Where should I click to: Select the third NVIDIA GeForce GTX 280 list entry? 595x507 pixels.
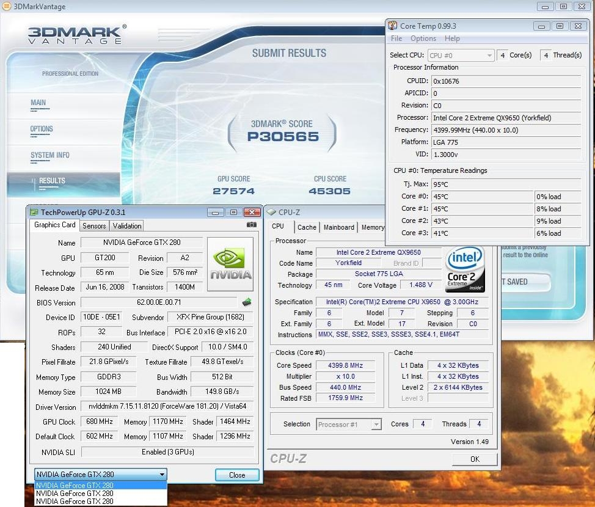click(x=101, y=502)
